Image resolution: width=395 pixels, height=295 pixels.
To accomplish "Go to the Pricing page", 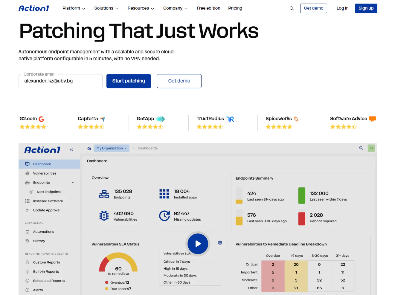I will [235, 8].
